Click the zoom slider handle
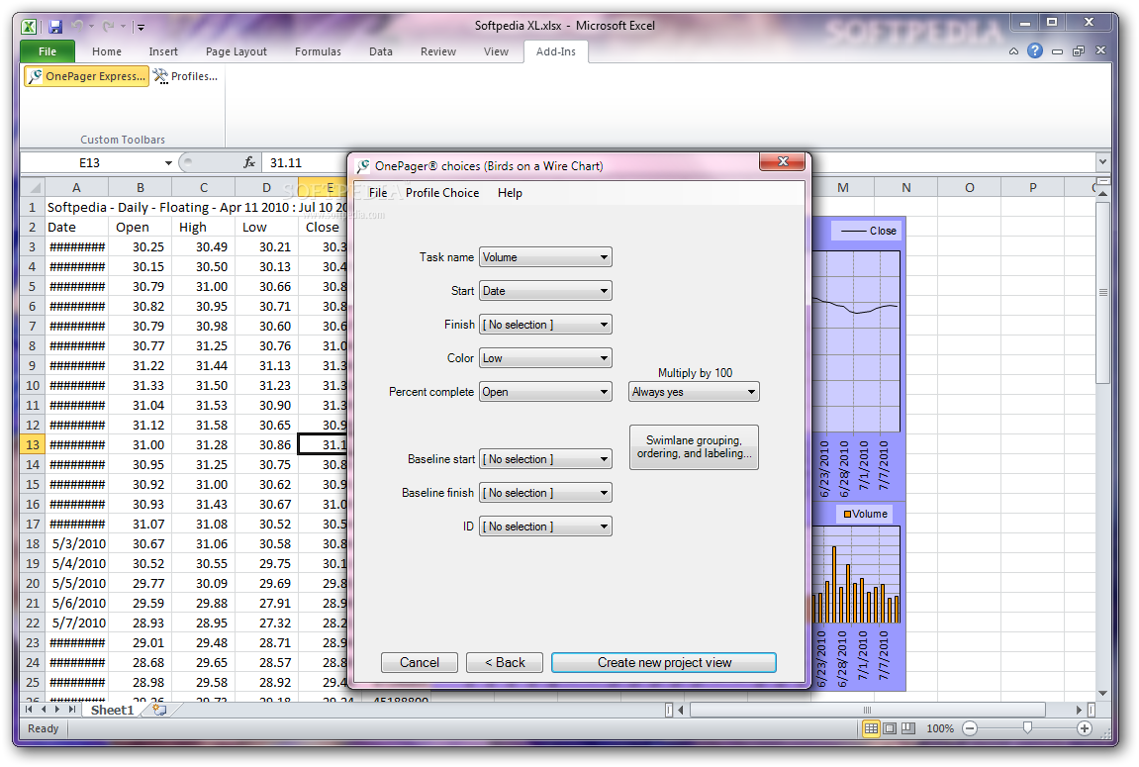1139x767 pixels. [1027, 727]
